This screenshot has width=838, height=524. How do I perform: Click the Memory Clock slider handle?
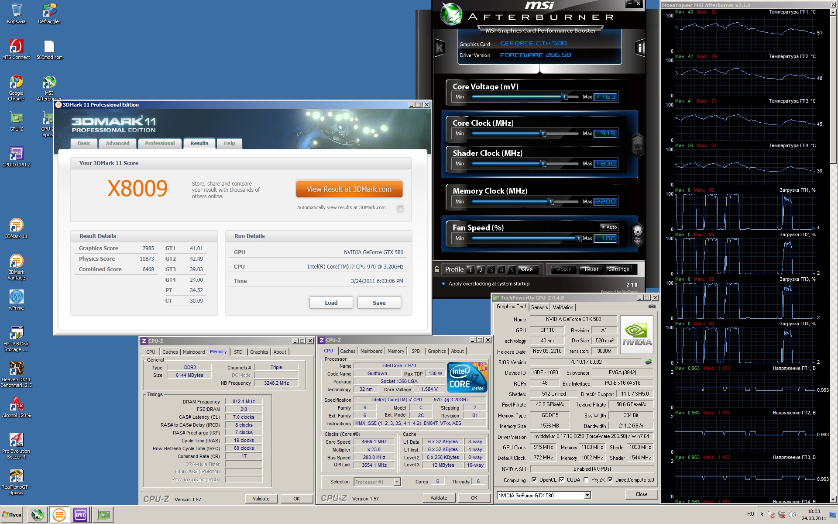pyautogui.click(x=551, y=201)
